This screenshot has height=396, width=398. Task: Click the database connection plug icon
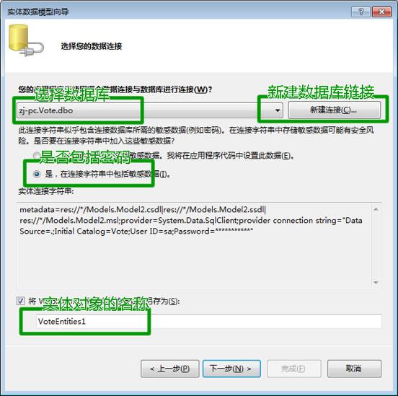pyautogui.click(x=26, y=40)
